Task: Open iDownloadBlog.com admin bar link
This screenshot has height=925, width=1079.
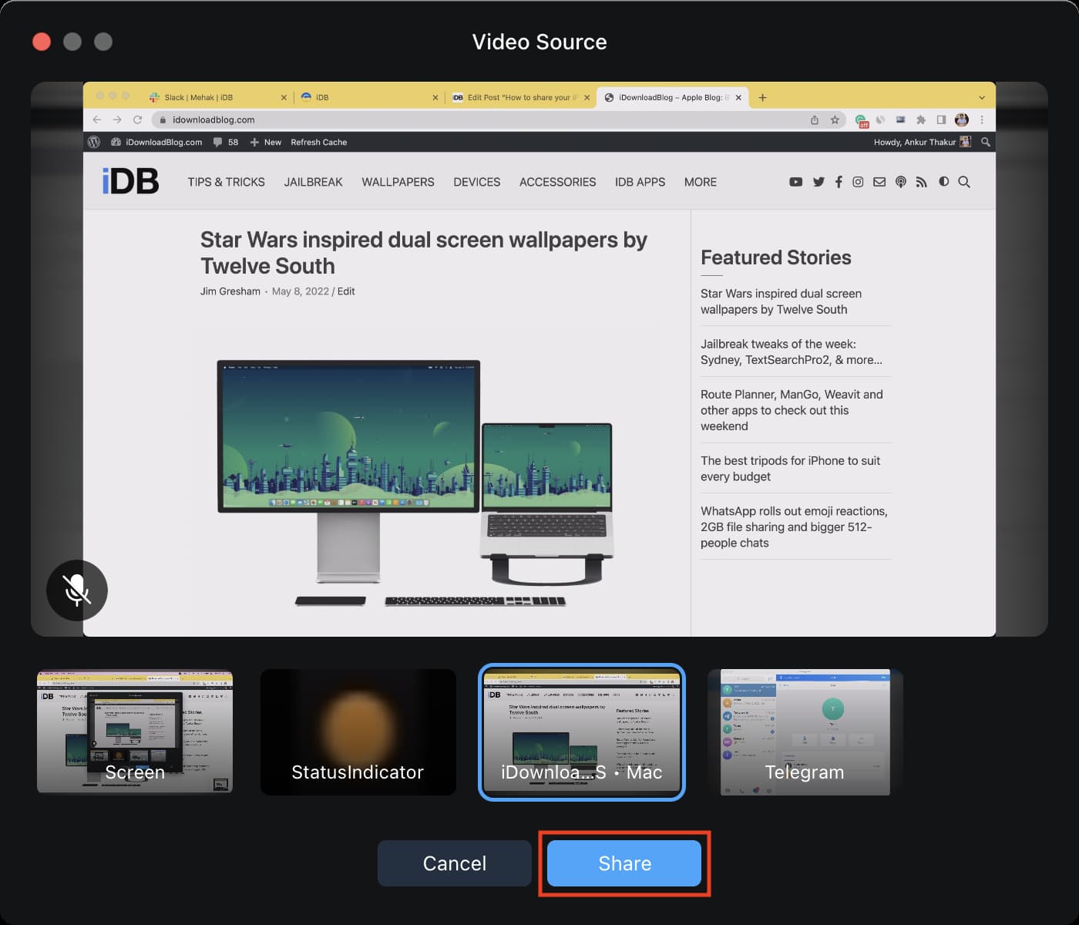Action: click(156, 142)
